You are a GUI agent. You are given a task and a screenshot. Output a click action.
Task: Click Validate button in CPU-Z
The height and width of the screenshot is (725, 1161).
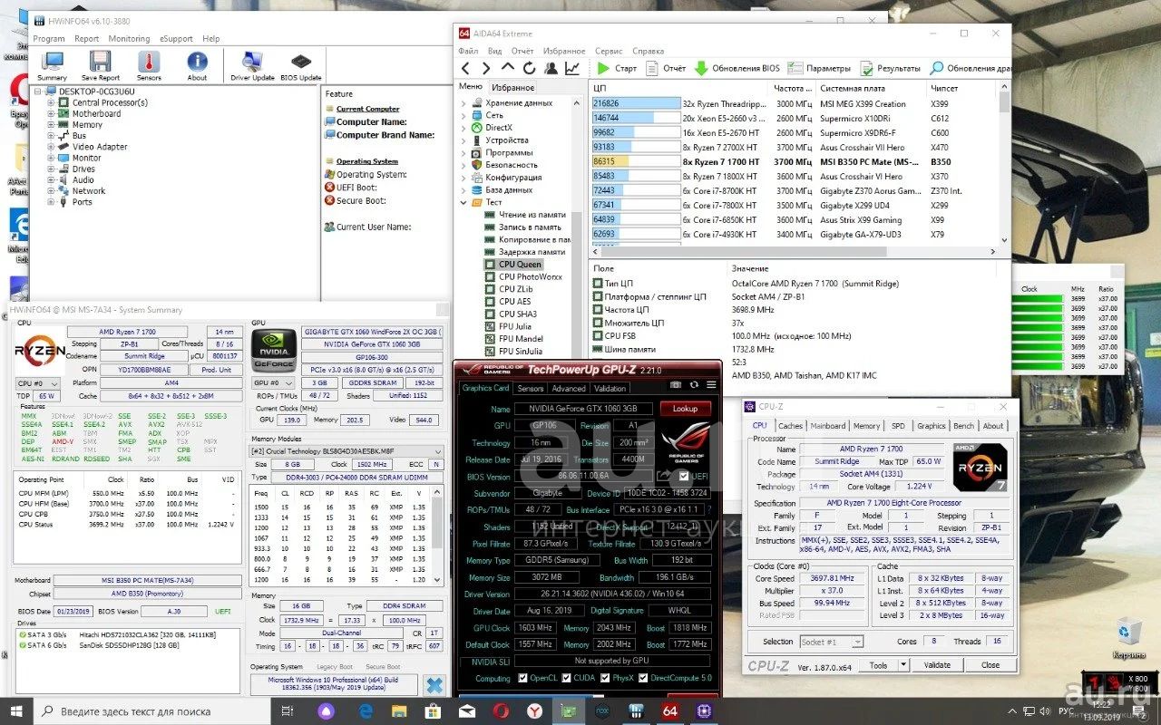coord(937,665)
